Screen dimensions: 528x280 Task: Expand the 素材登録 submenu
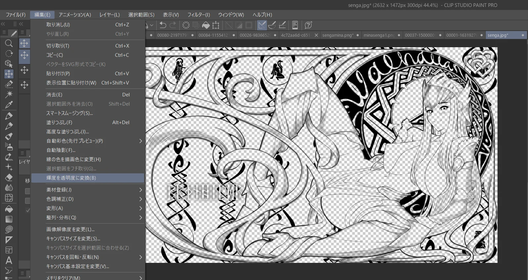pyautogui.click(x=140, y=190)
